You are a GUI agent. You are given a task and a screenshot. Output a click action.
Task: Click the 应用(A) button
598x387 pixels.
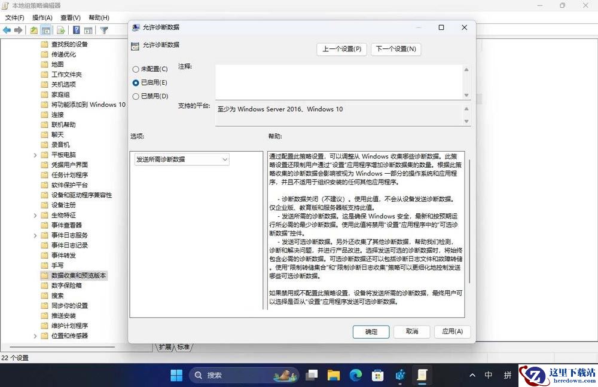[x=452, y=331]
